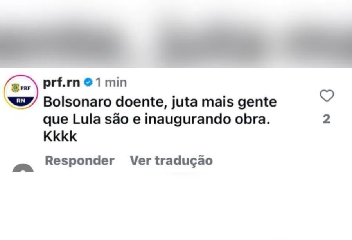Click the Kkkk line of the comment

60,136
